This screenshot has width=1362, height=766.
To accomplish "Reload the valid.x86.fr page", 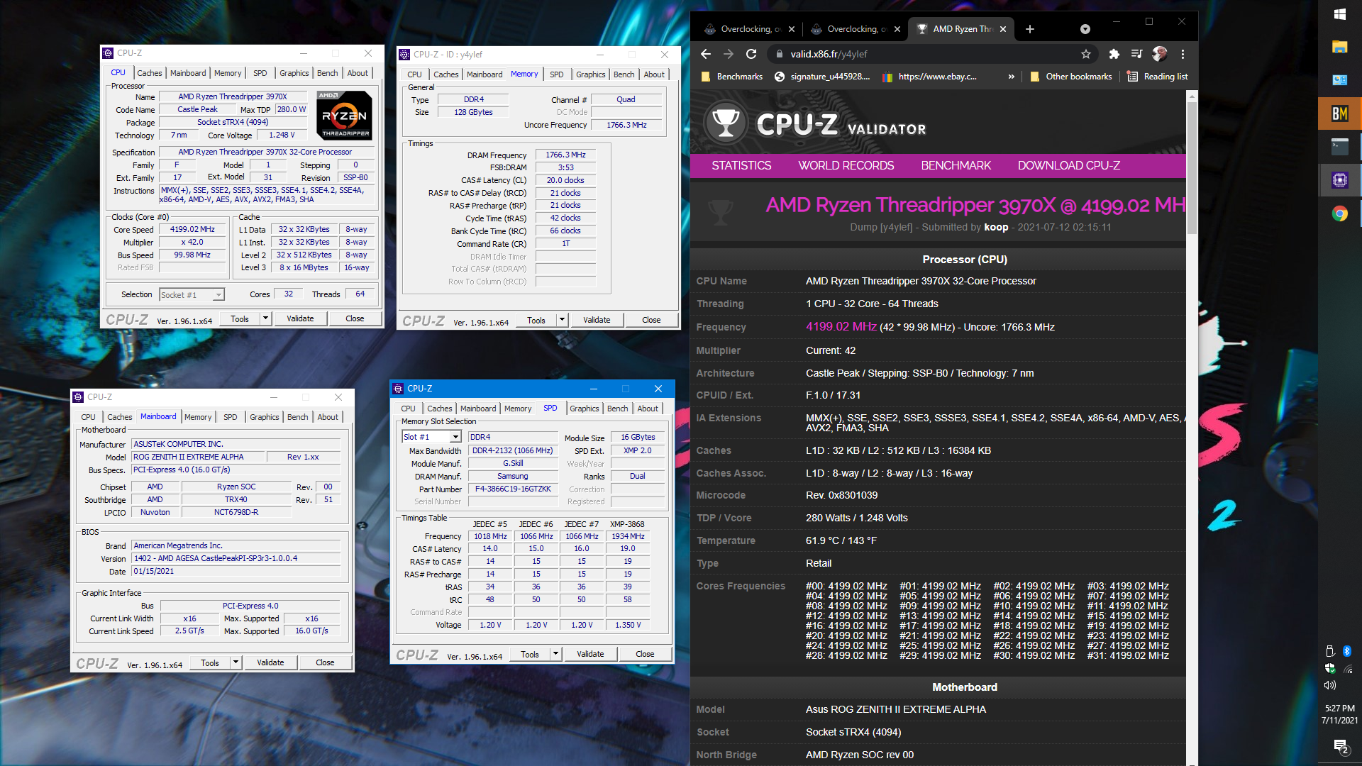I will [x=751, y=54].
